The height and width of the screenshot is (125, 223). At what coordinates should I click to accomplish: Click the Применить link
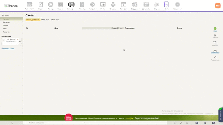click(x=5, y=48)
